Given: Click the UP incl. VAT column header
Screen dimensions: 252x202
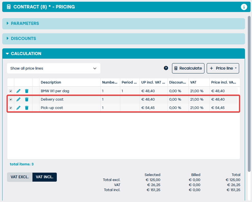Looking at the screenshot, I should click(x=154, y=82).
